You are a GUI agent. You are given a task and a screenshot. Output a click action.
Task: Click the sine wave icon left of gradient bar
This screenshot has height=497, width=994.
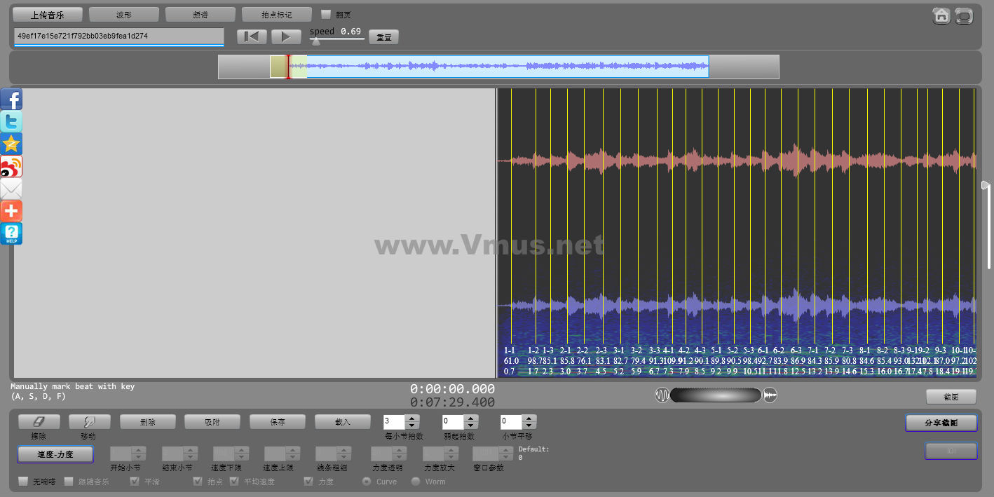pos(662,395)
